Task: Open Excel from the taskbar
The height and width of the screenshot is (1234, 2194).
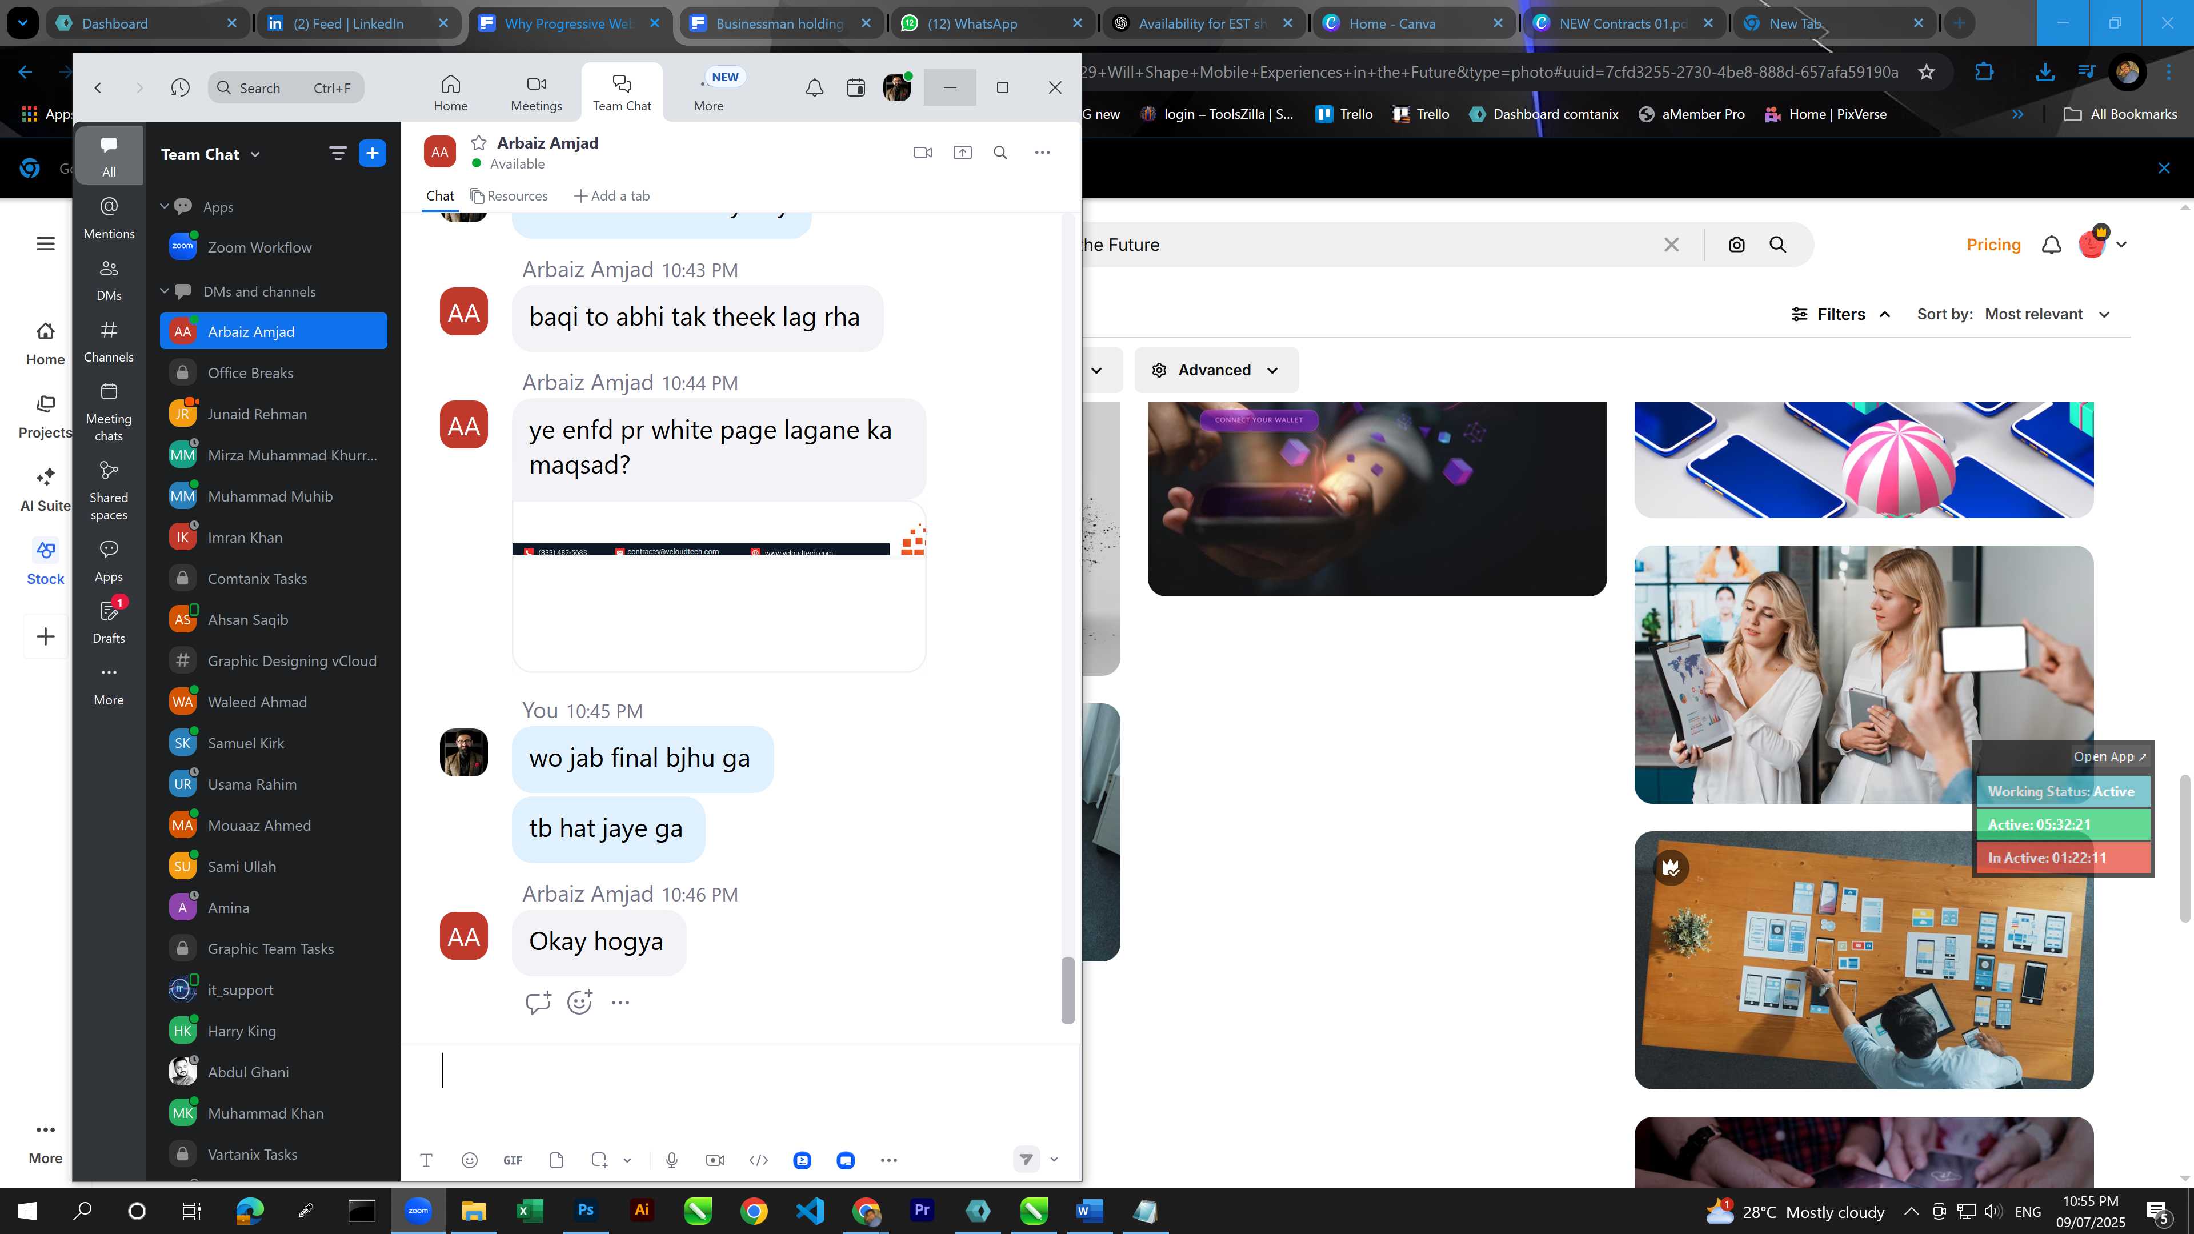Action: click(530, 1211)
